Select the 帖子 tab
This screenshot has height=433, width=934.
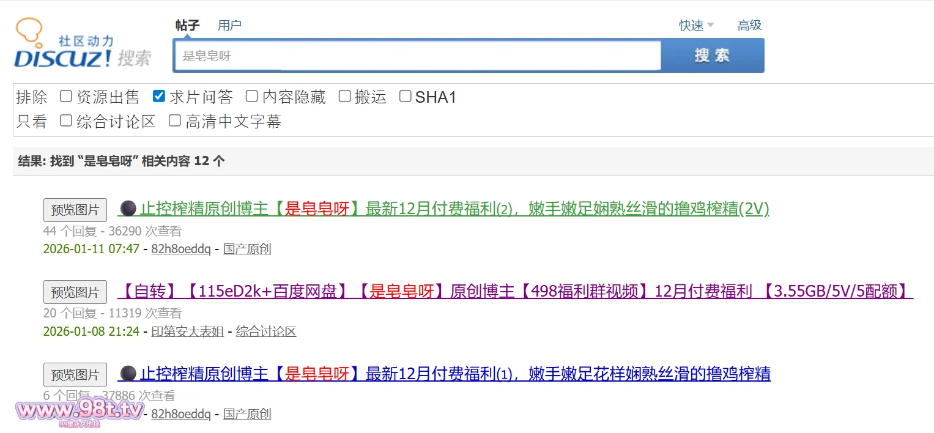187,26
